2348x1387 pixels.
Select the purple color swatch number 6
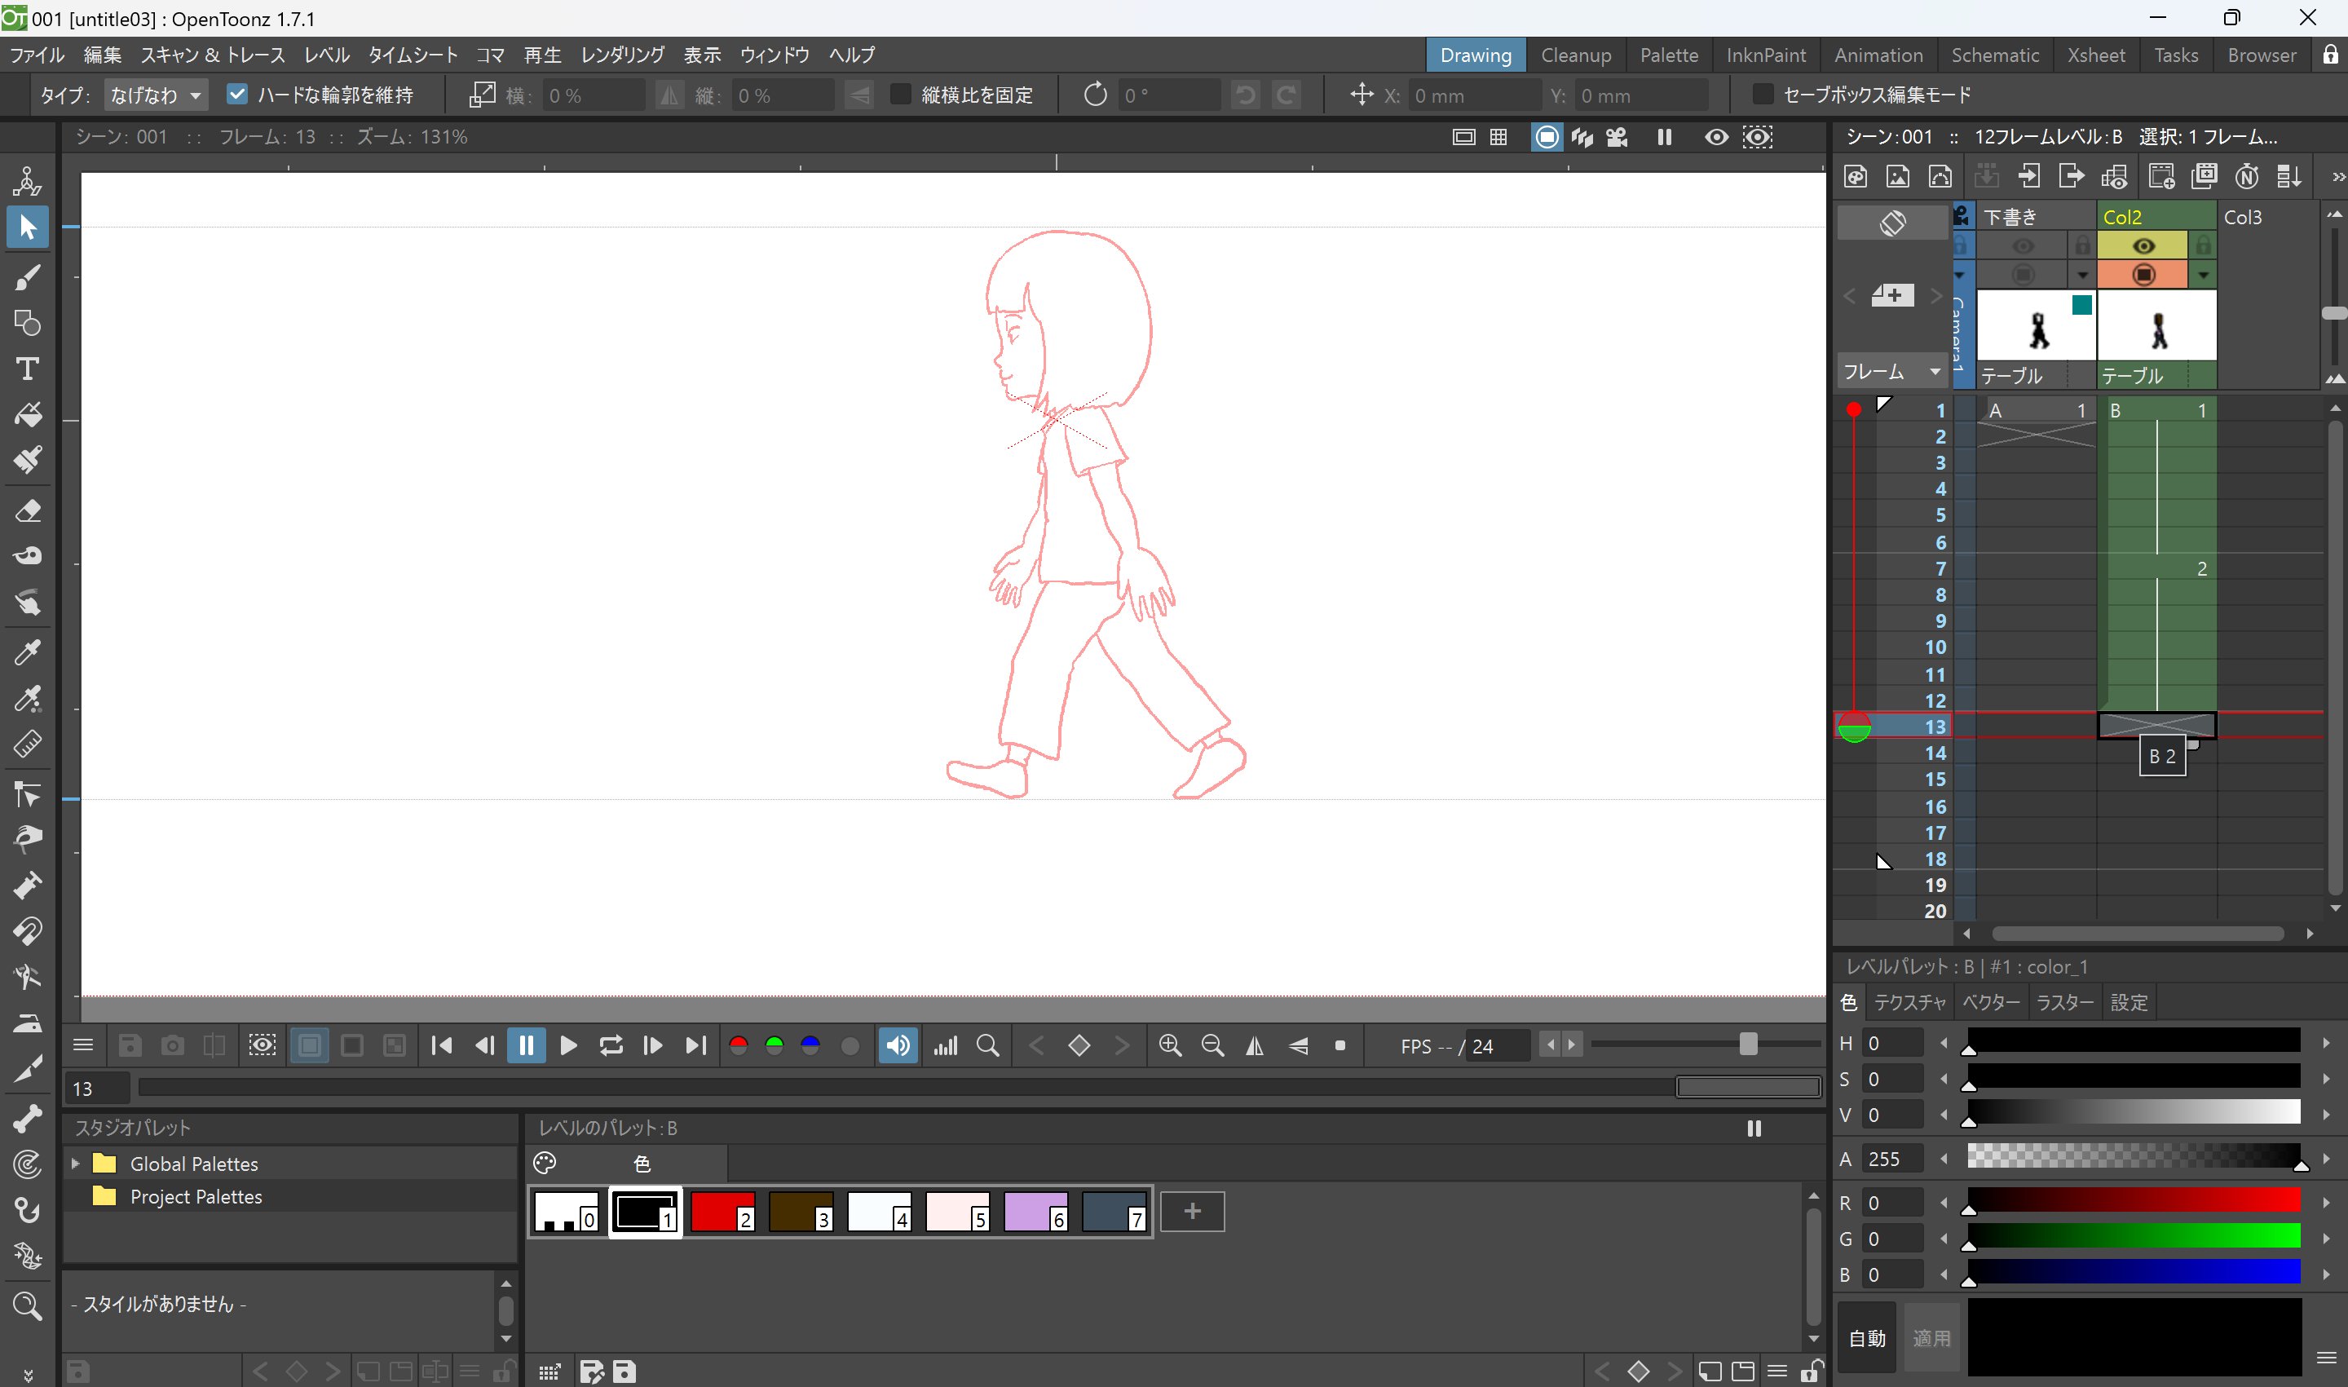click(1035, 1212)
